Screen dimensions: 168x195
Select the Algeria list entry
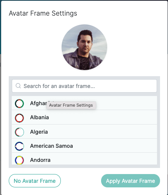click(84, 131)
